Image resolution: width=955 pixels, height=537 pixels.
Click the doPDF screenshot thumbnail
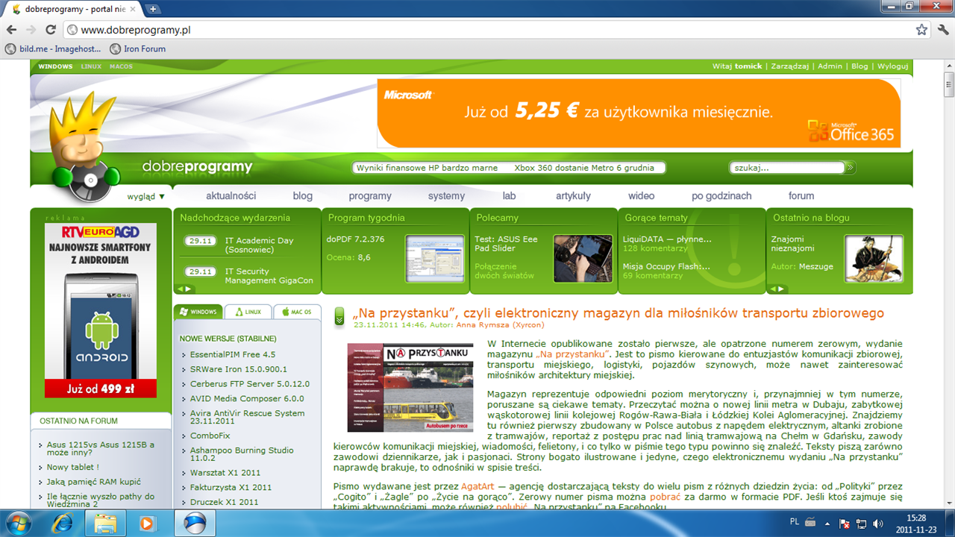434,258
